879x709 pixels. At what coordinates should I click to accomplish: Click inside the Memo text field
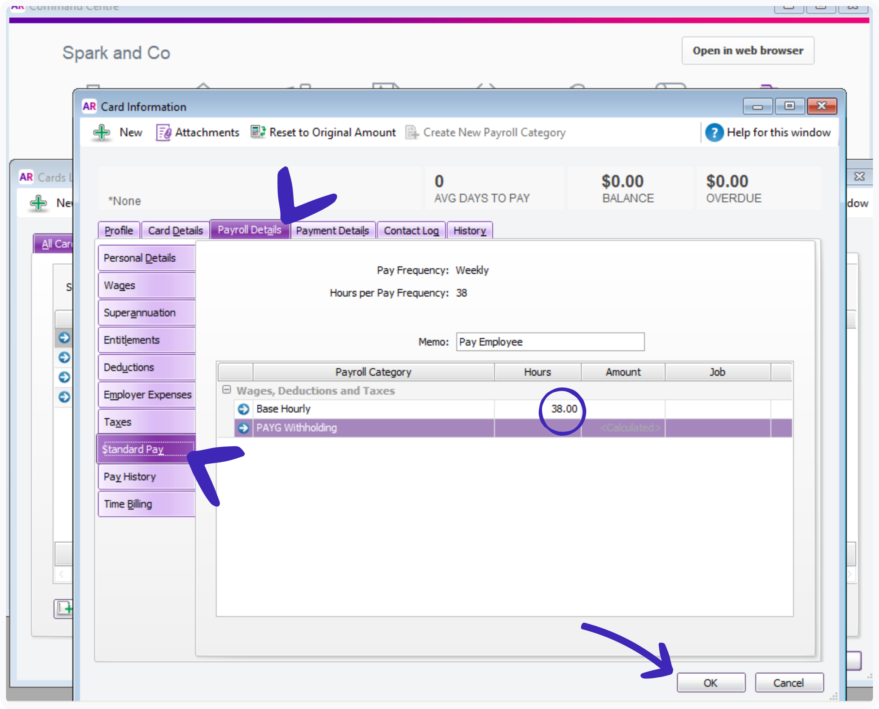point(550,342)
